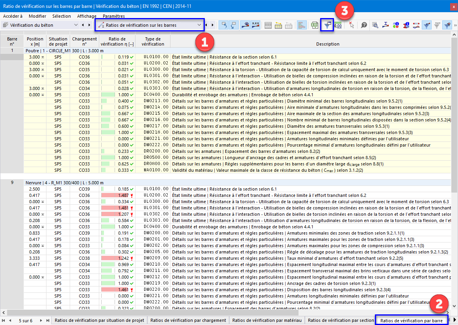Image resolution: width=458 pixels, height=325 pixels.
Task: Click next arrow beside Vérification du béton
Action: tap(89, 25)
